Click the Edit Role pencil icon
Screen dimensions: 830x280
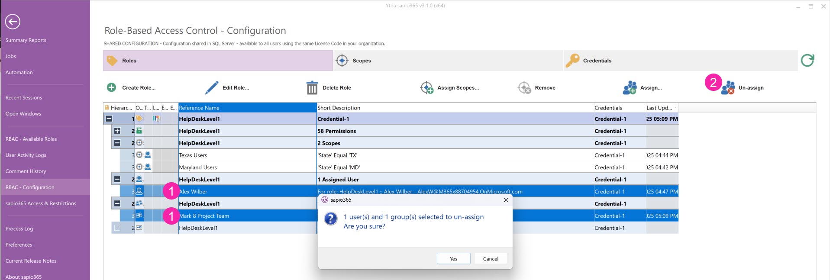pos(212,87)
